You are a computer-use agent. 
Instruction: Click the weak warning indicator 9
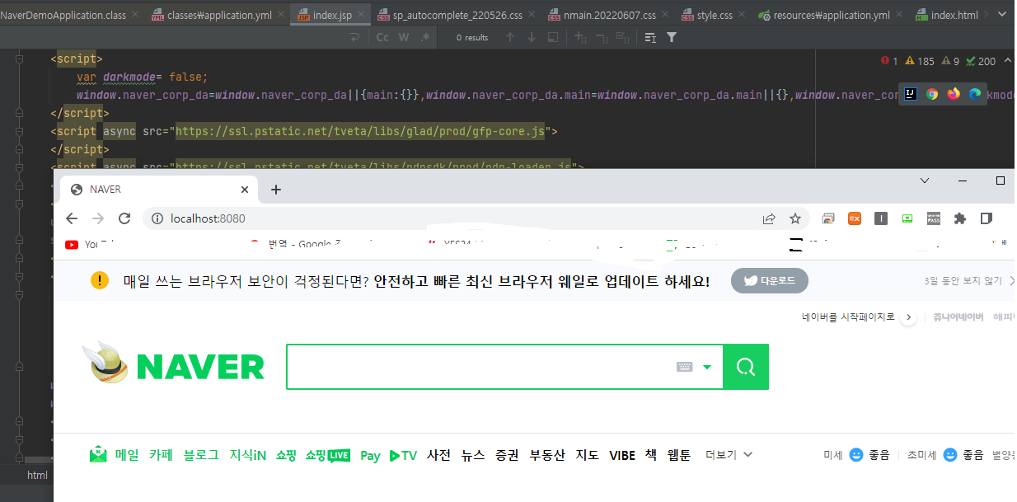click(x=951, y=61)
